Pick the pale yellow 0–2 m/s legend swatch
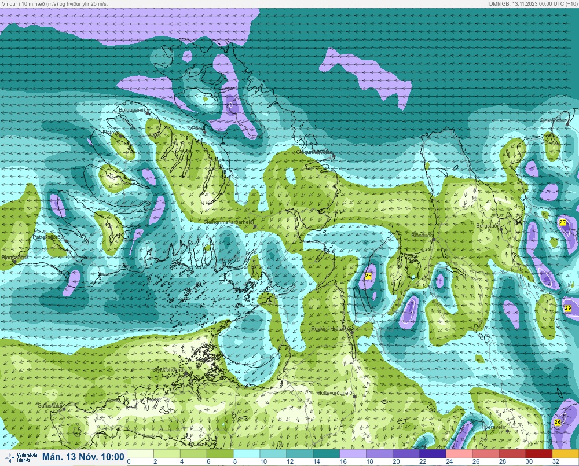 (x=140, y=453)
